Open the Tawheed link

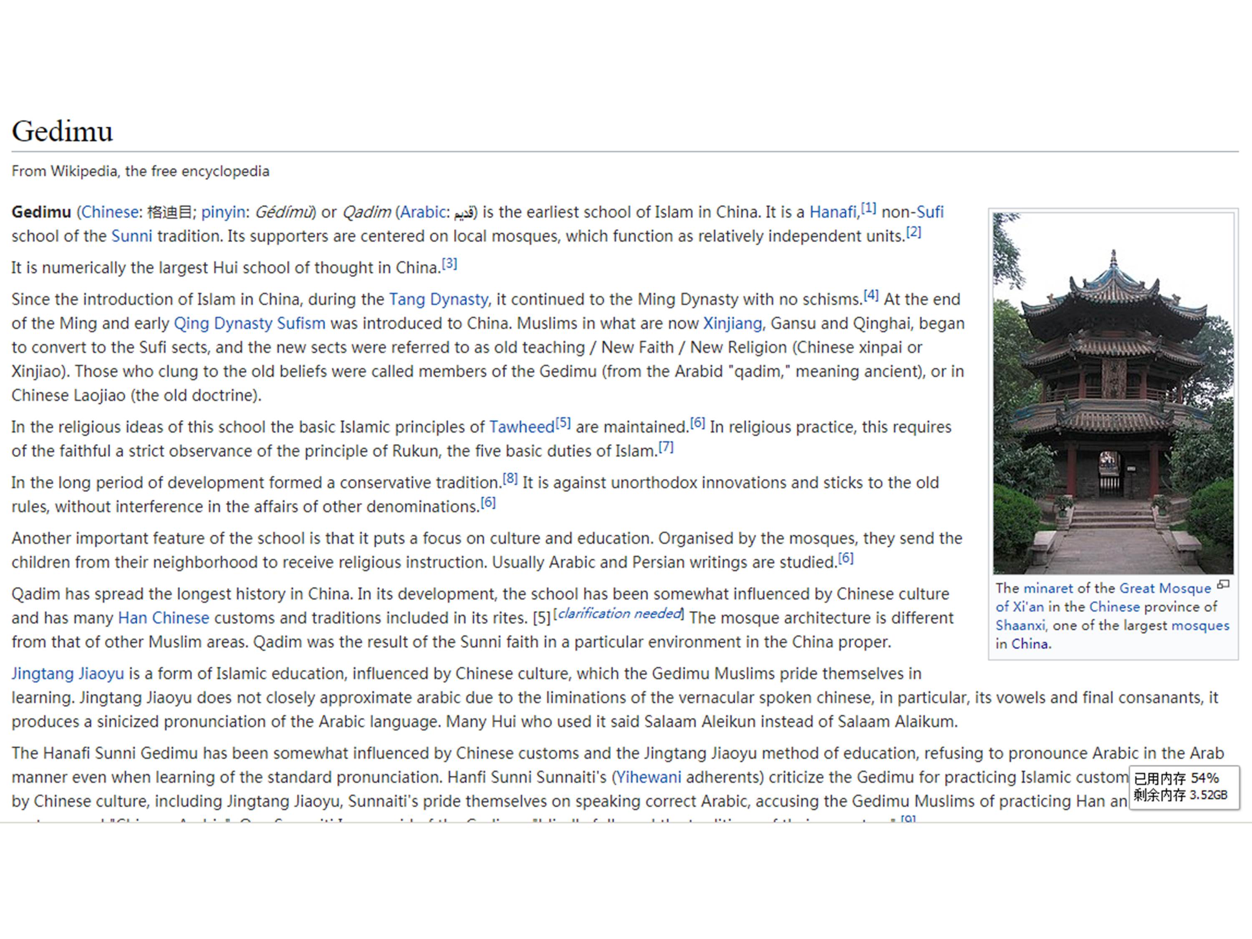point(521,427)
